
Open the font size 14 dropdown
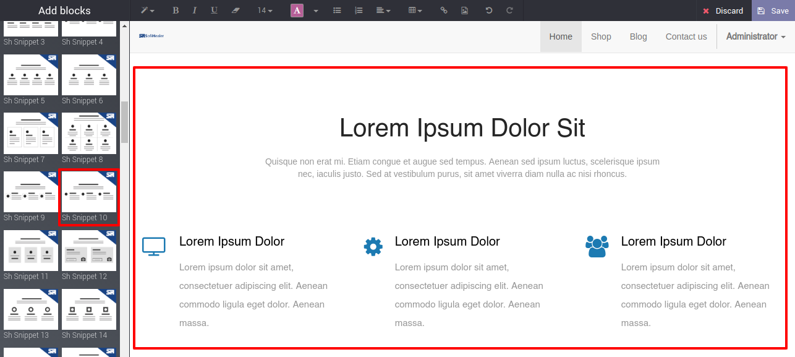point(265,11)
